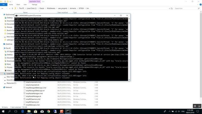The width and height of the screenshot is (202, 114).
Task: Open the Home ribbon tab
Action: [x=11, y=4]
